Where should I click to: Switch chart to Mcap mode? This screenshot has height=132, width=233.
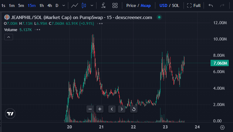(x=146, y=6)
